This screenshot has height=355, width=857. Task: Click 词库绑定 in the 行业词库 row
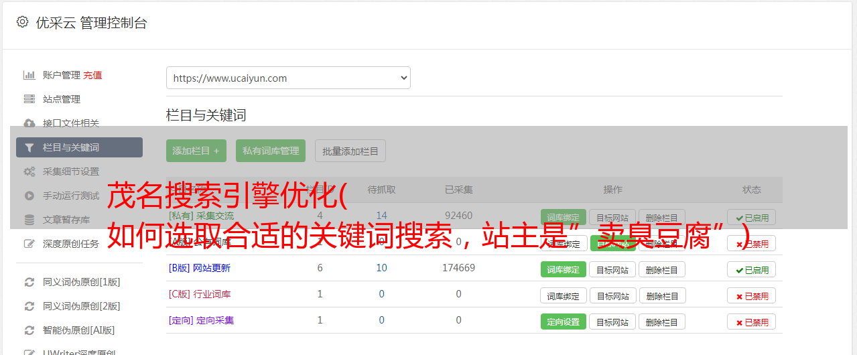click(x=564, y=295)
